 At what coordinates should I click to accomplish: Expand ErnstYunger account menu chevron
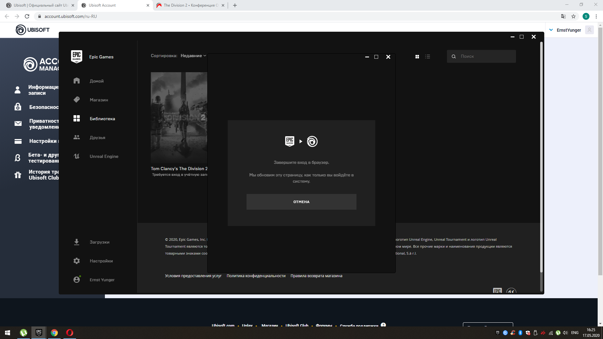click(551, 30)
